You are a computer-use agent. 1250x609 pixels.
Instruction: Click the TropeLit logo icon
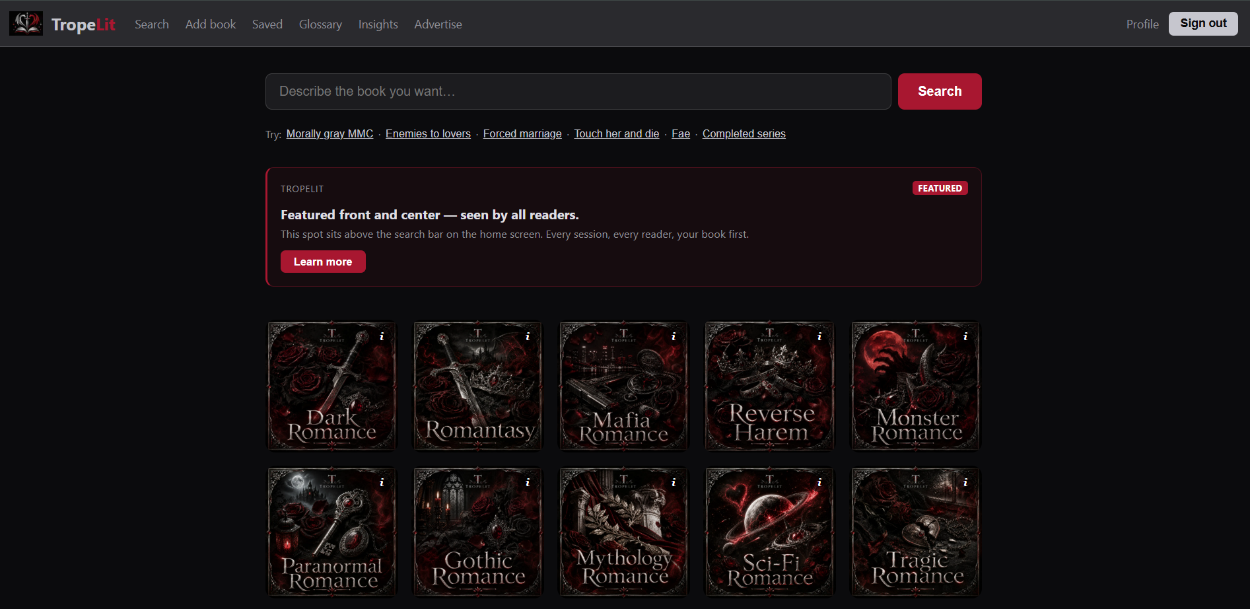point(26,24)
